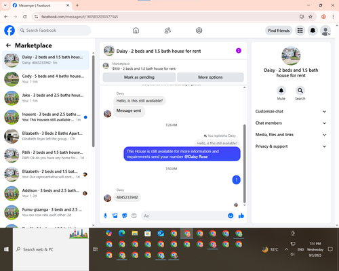Expand Chat members section
This screenshot has width=339, height=271.
click(291, 123)
